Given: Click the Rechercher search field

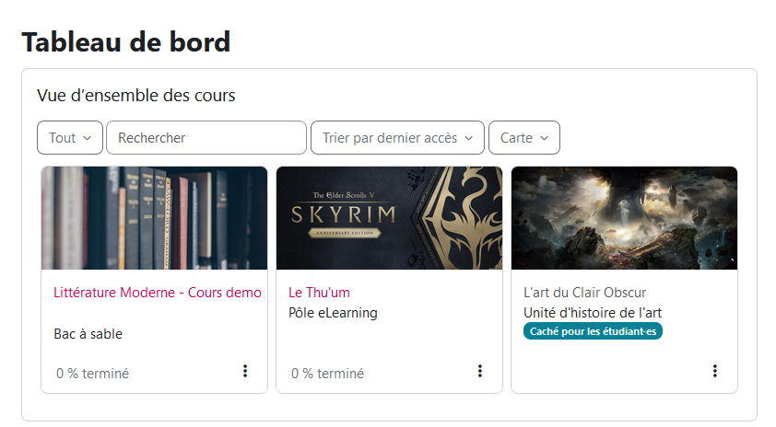Looking at the screenshot, I should (206, 138).
